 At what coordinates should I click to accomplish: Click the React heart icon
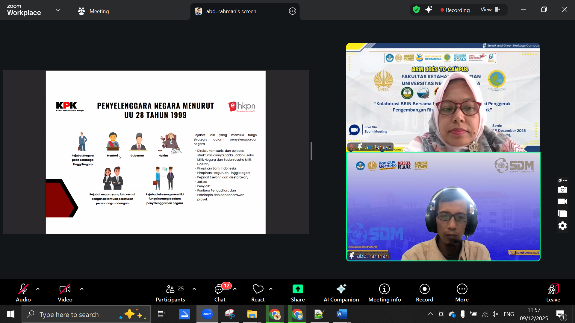(x=258, y=289)
